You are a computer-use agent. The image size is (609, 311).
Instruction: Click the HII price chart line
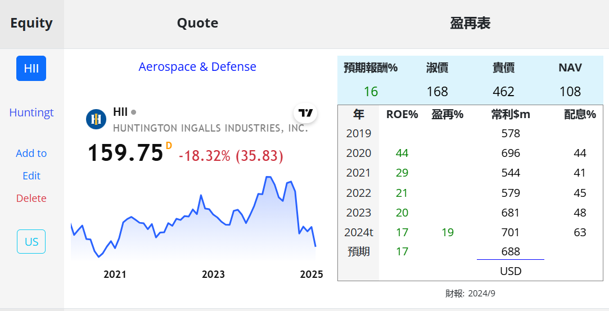tap(193, 216)
